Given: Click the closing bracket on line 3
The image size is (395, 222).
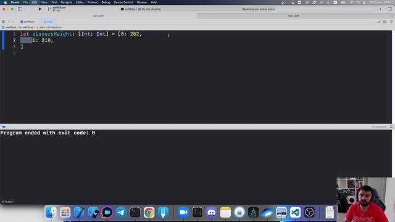Looking at the screenshot, I should click(22, 47).
